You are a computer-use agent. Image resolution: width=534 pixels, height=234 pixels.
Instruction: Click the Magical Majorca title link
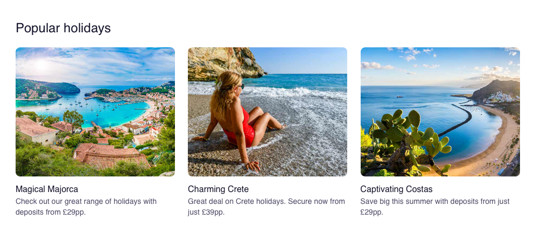tap(47, 189)
